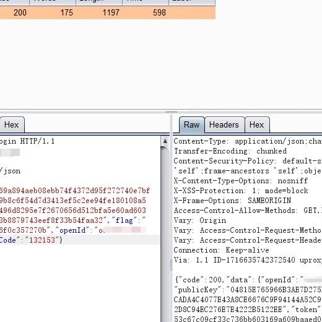322x322 pixels.
Task: Click the pane splitter handle above the tabs
Action: click(172, 112)
